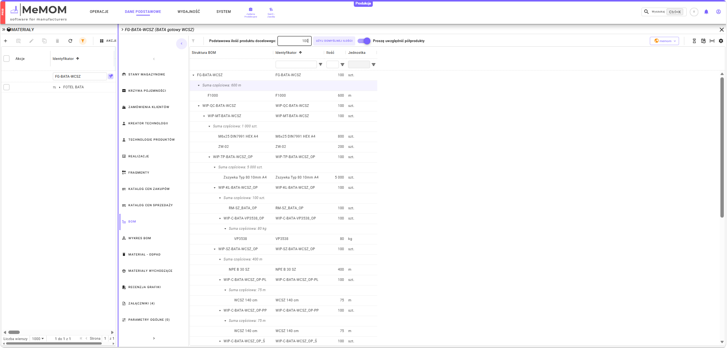
Task: Click the round notification counter badge
Action: click(x=694, y=12)
